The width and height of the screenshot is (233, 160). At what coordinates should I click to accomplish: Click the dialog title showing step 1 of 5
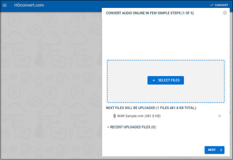point(149,13)
